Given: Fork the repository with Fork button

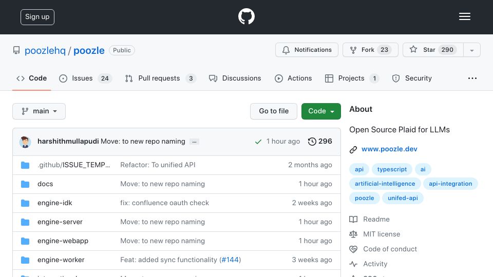Looking at the screenshot, I should pyautogui.click(x=370, y=50).
